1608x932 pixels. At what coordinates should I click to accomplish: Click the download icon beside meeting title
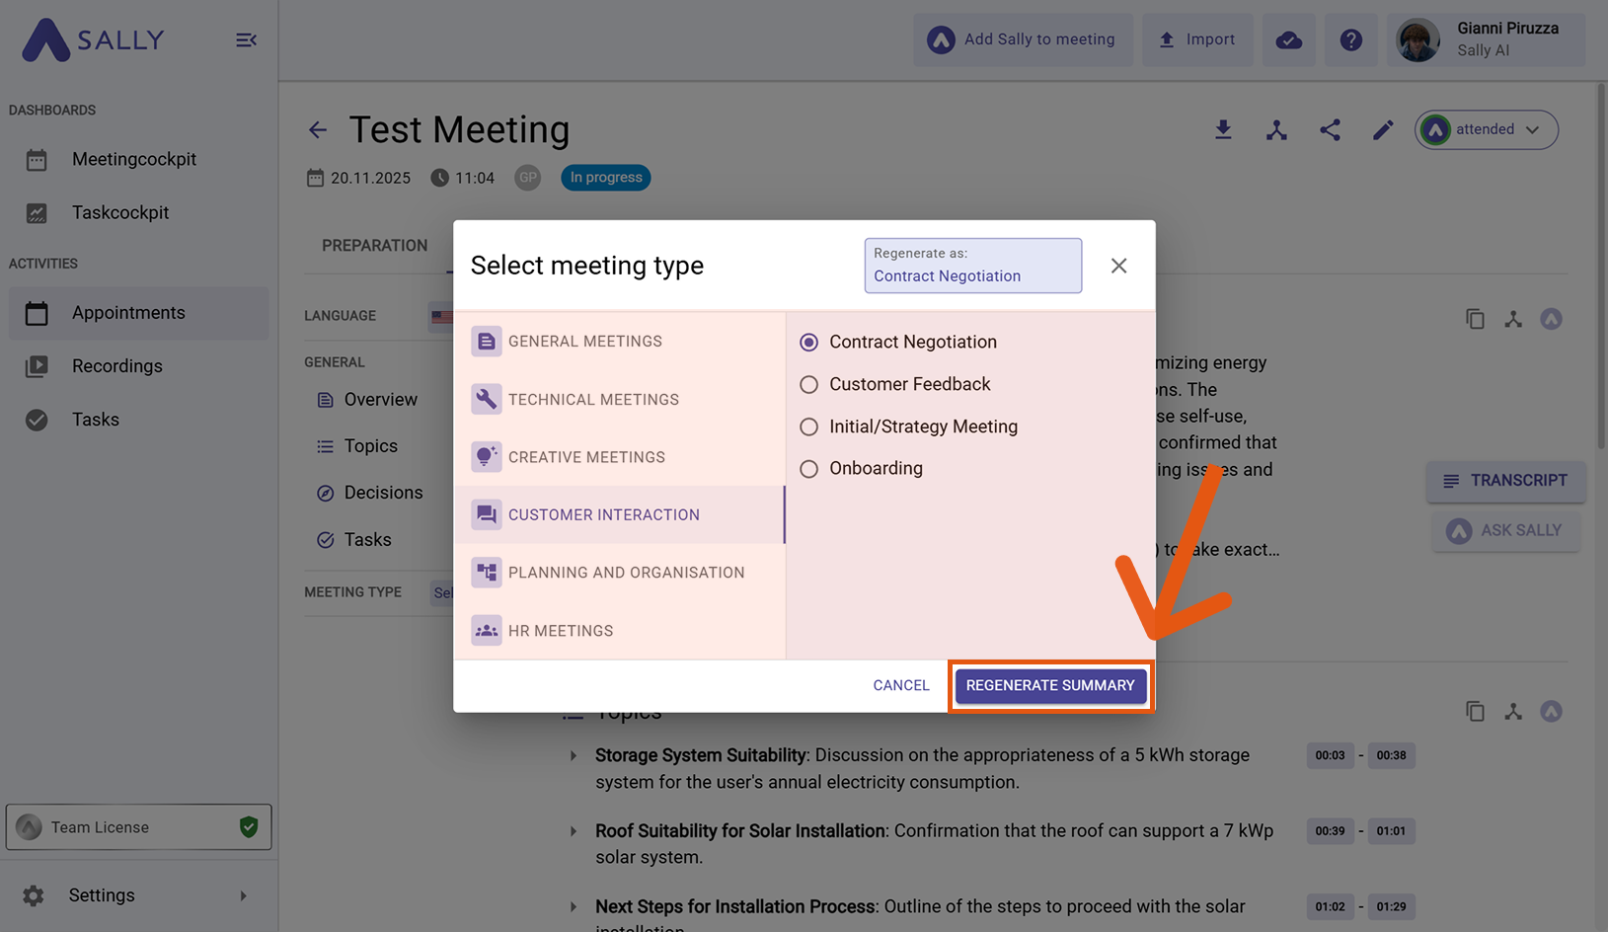pyautogui.click(x=1223, y=130)
